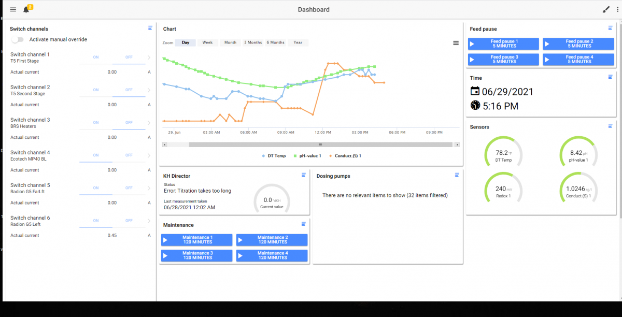This screenshot has width=622, height=317.
Task: Select the 6 Months zoom range
Action: [x=276, y=42]
